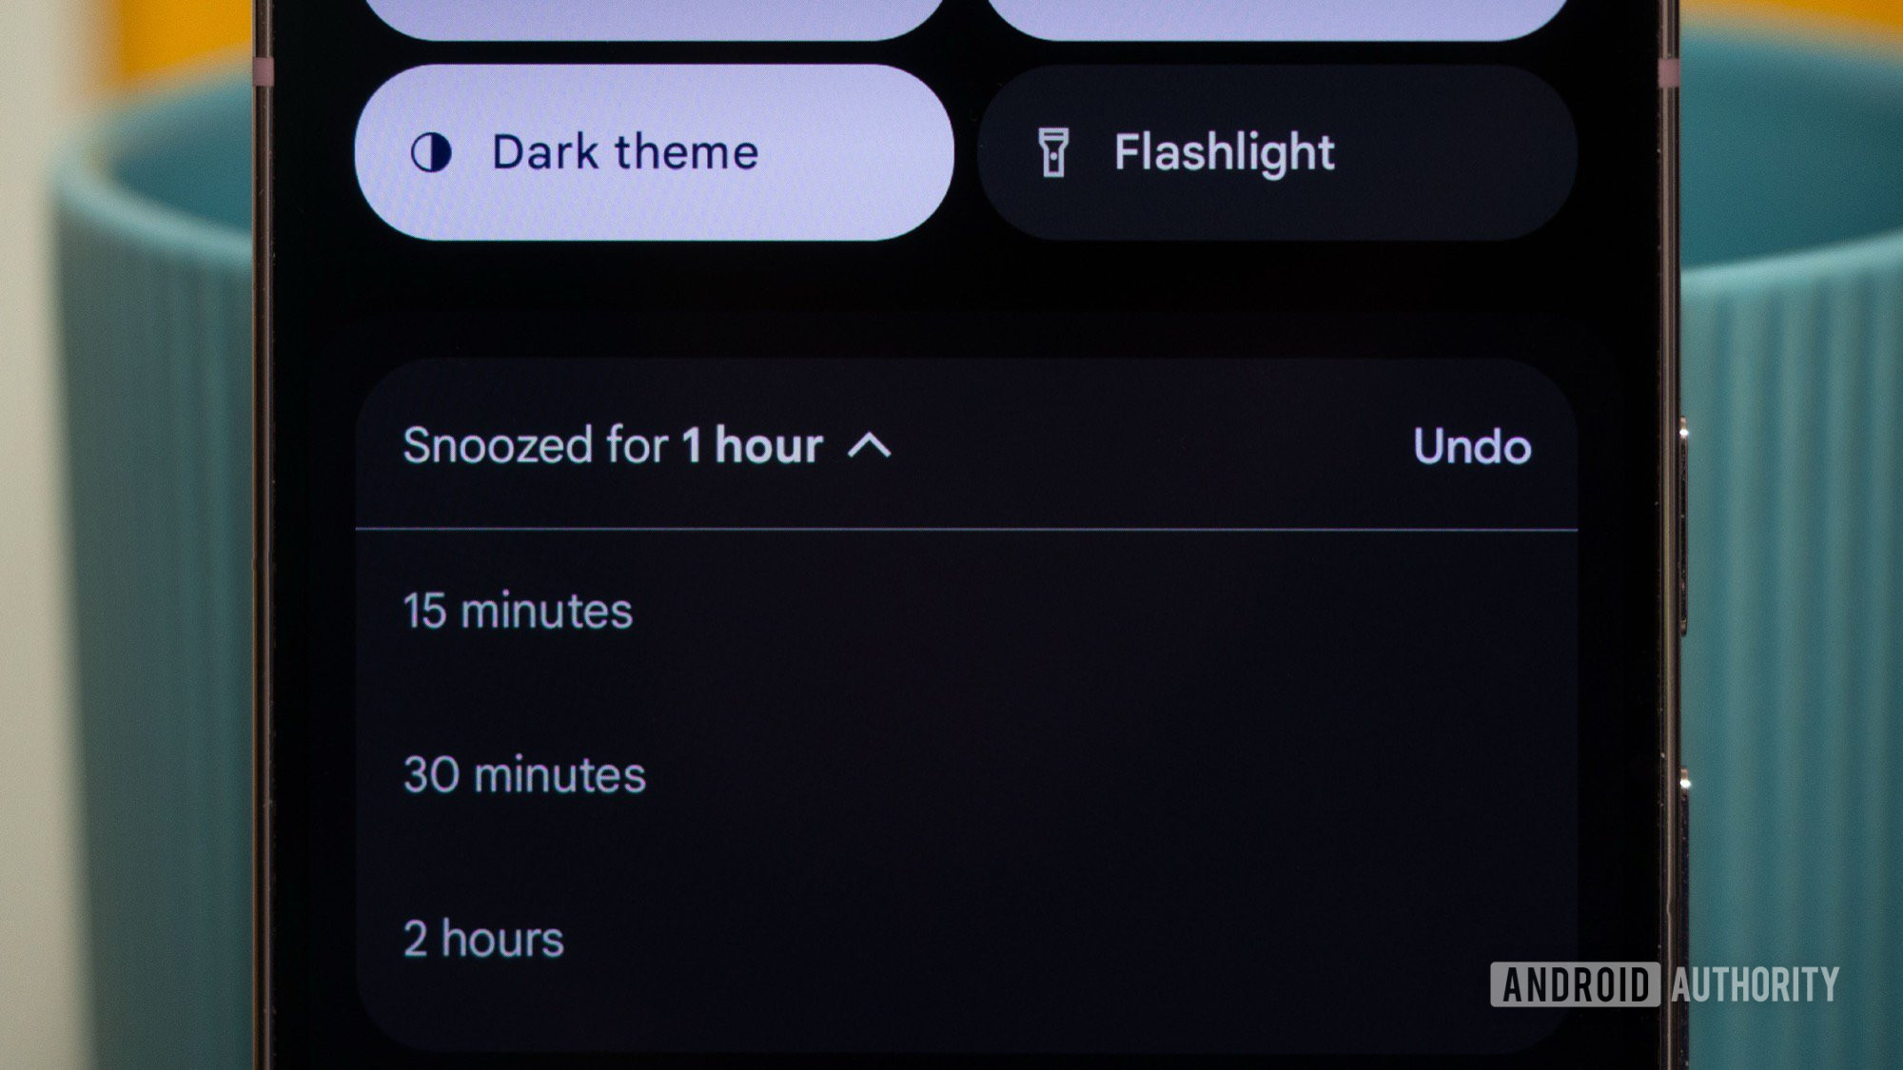Tap the Flashlight torch icon
1903x1070 pixels.
[1053, 152]
